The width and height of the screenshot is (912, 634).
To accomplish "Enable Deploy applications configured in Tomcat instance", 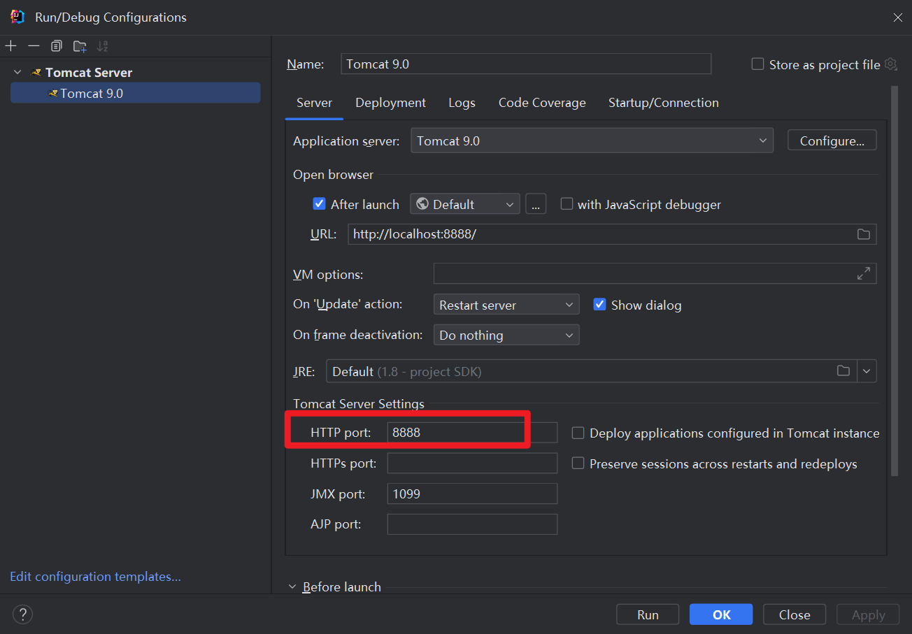I will [578, 433].
